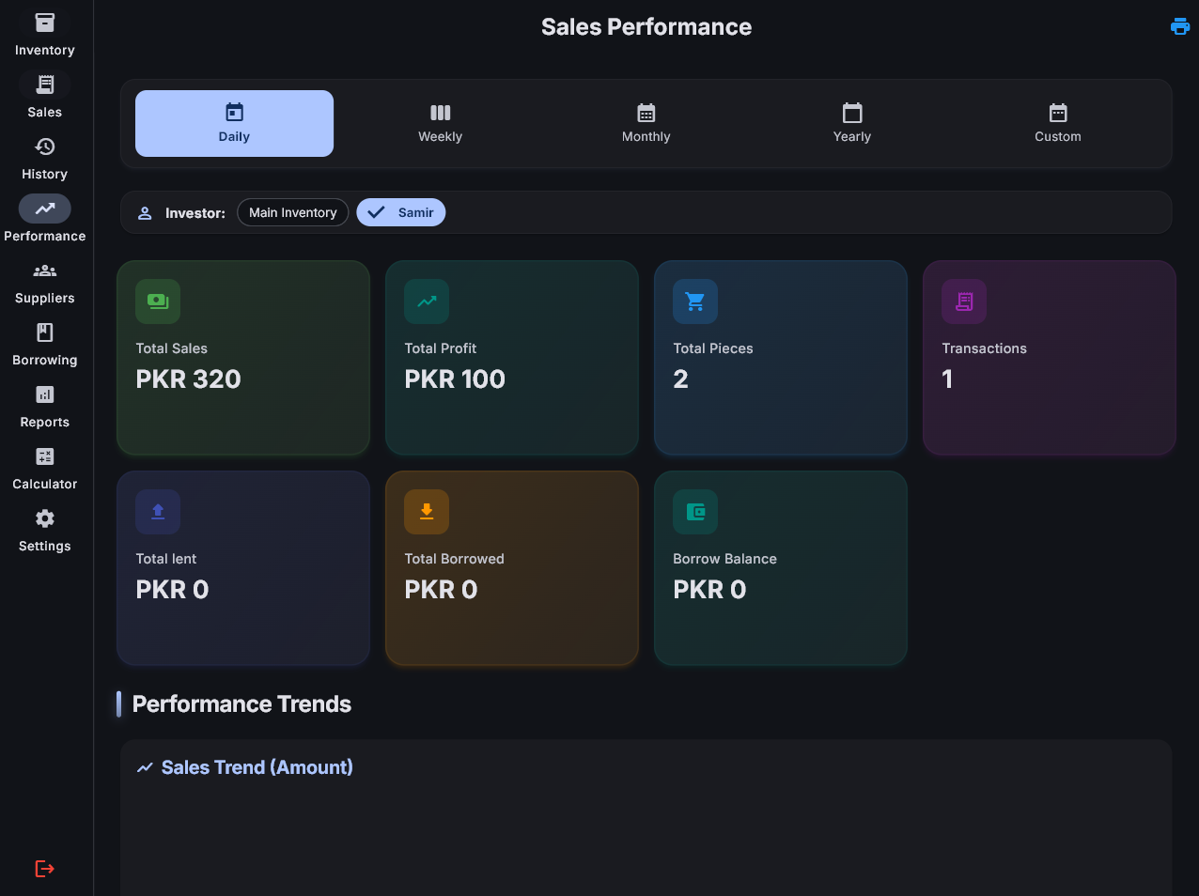Click the print icon in header
Image resolution: width=1199 pixels, height=896 pixels.
1180,26
